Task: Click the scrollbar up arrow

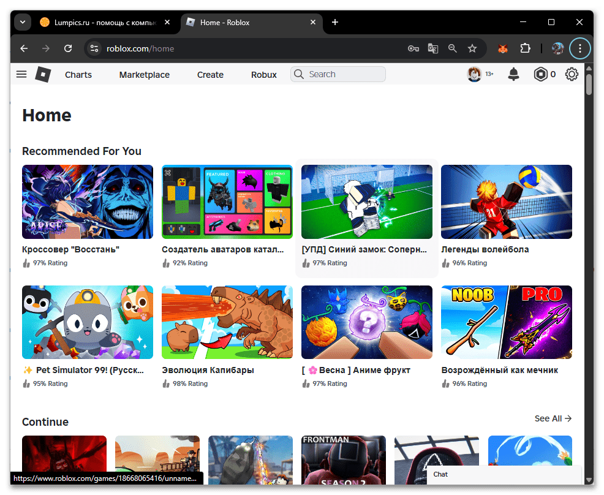Action: [589, 68]
